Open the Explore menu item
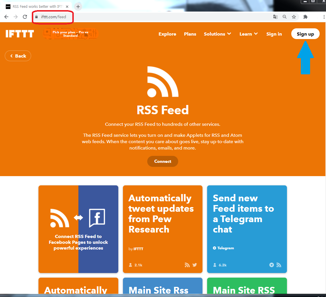Viewport: 326px width, 297px height. point(167,34)
